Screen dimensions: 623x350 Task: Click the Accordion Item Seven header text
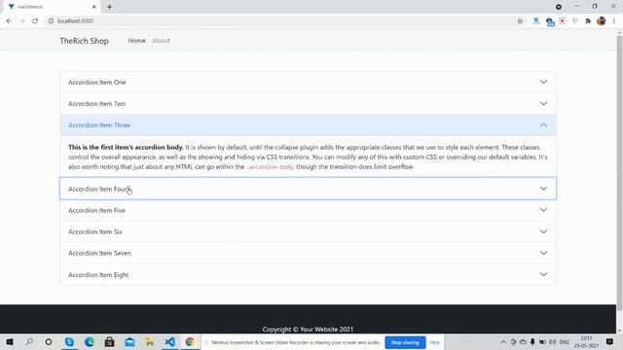tap(99, 253)
